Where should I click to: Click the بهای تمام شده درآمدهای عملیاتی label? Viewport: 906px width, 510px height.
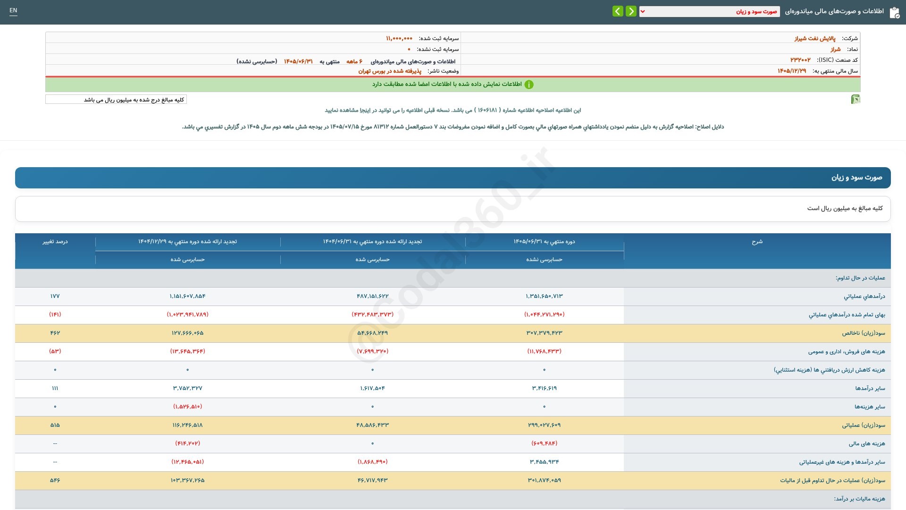(x=847, y=314)
